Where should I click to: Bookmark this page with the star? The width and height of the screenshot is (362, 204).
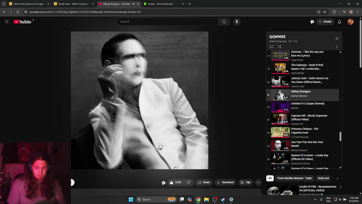[x=325, y=12]
